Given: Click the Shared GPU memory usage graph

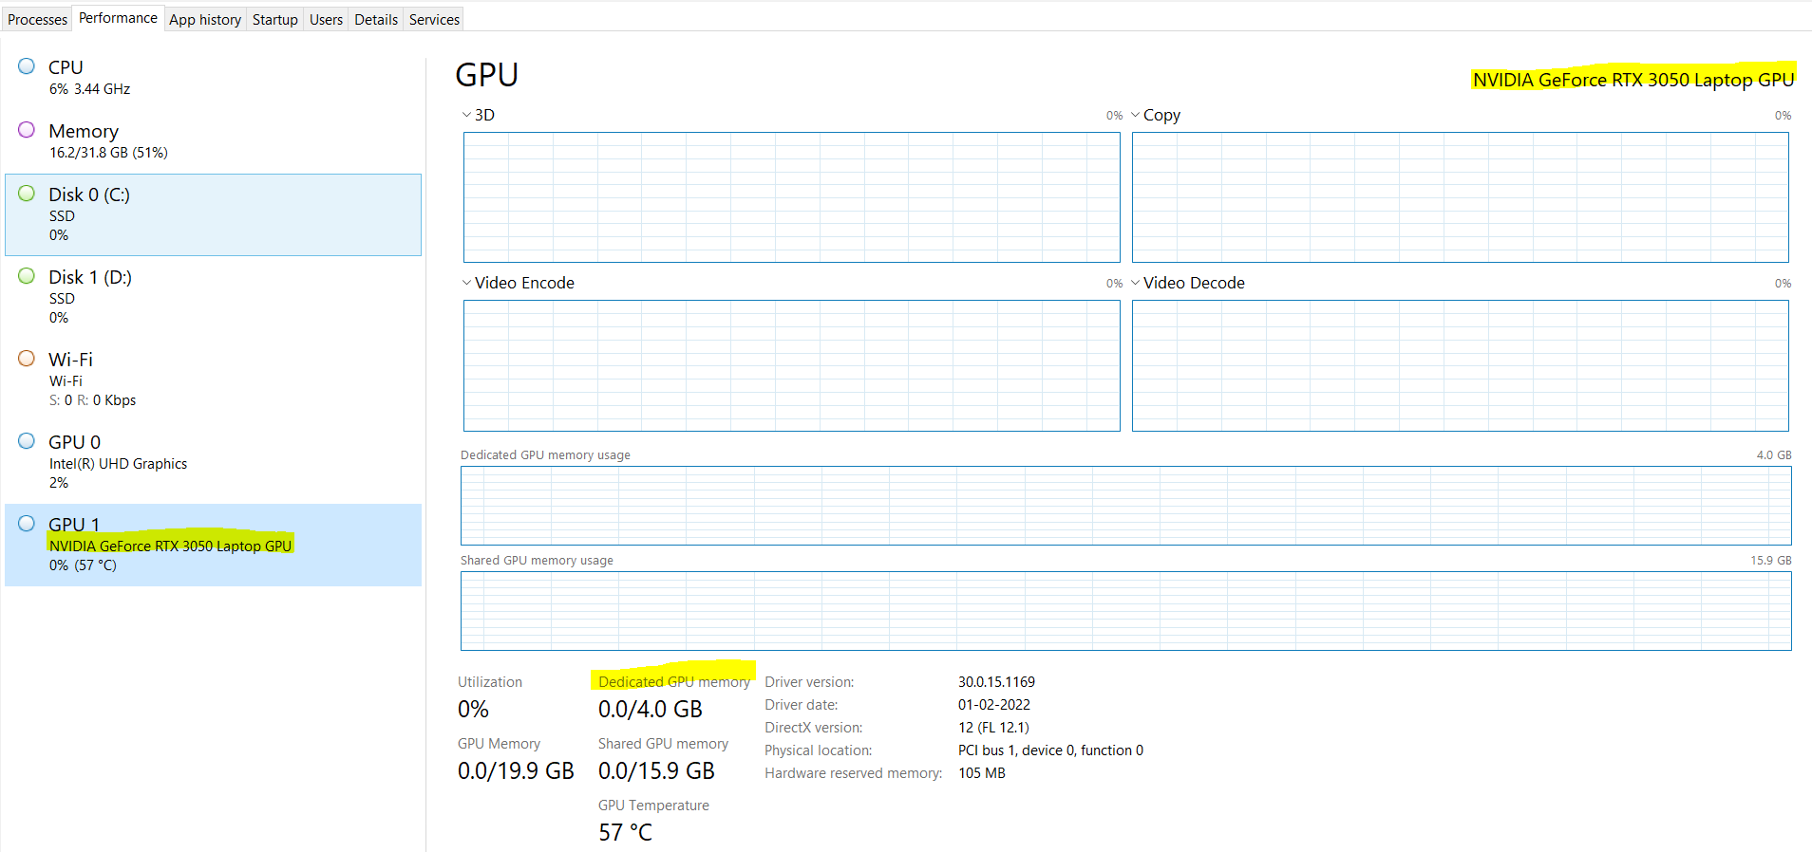Looking at the screenshot, I should click(1125, 610).
